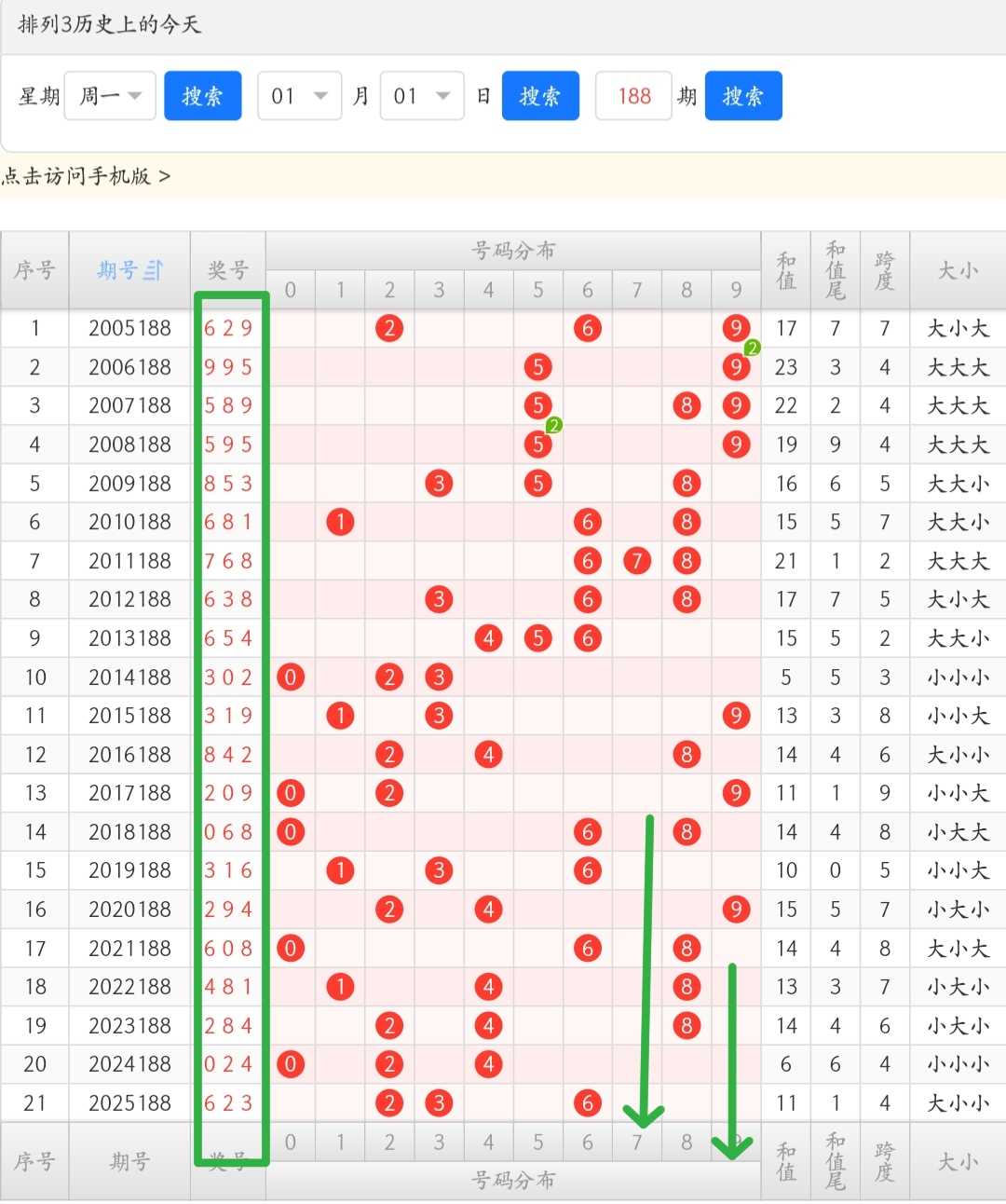1006x1204 pixels.
Task: Click red ball 0 in row 2017188
Action: click(x=291, y=793)
